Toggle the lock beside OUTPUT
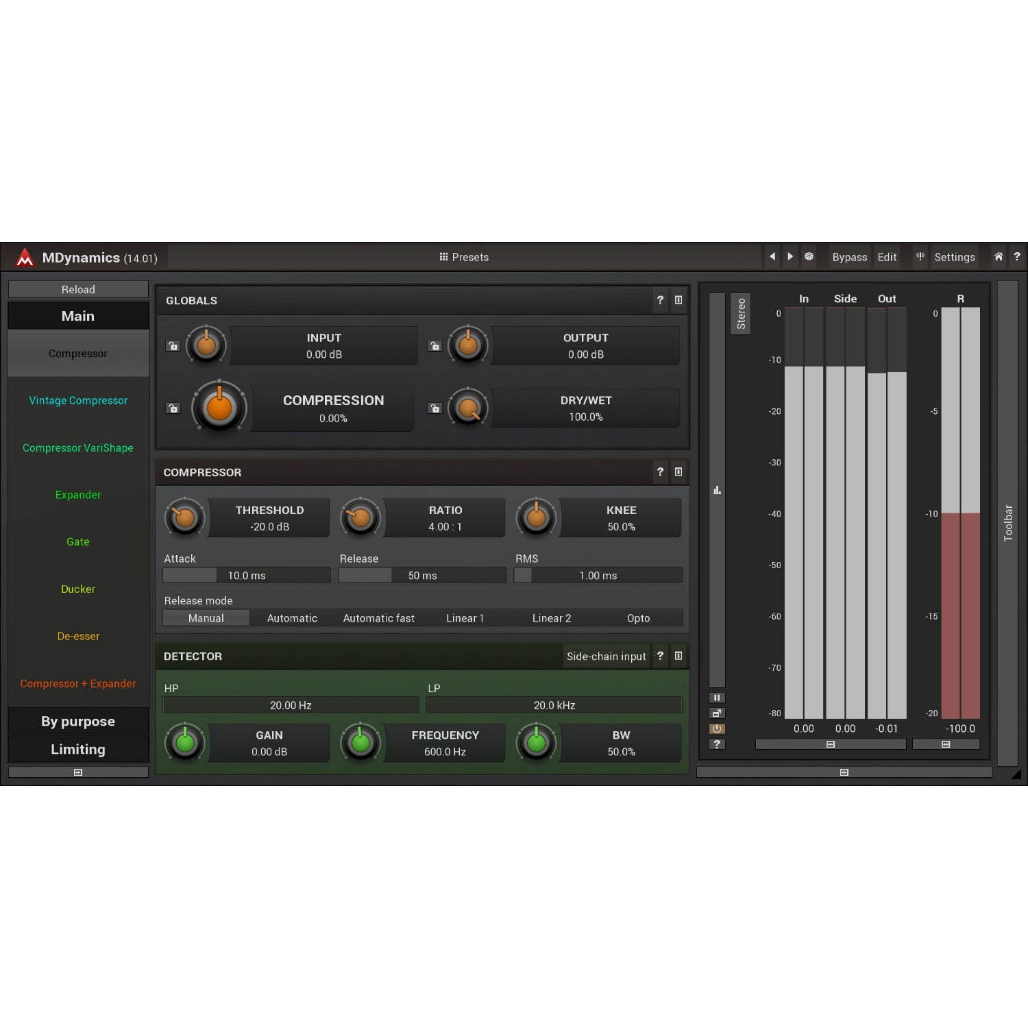This screenshot has width=1028, height=1028. tap(435, 346)
